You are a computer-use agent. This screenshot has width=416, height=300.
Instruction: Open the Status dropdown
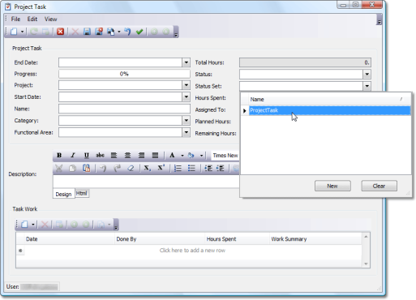coord(367,74)
